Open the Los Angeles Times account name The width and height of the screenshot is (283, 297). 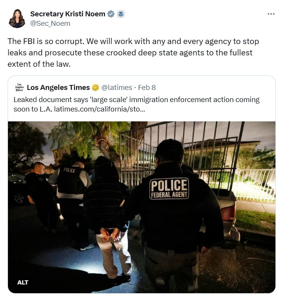tap(58, 88)
